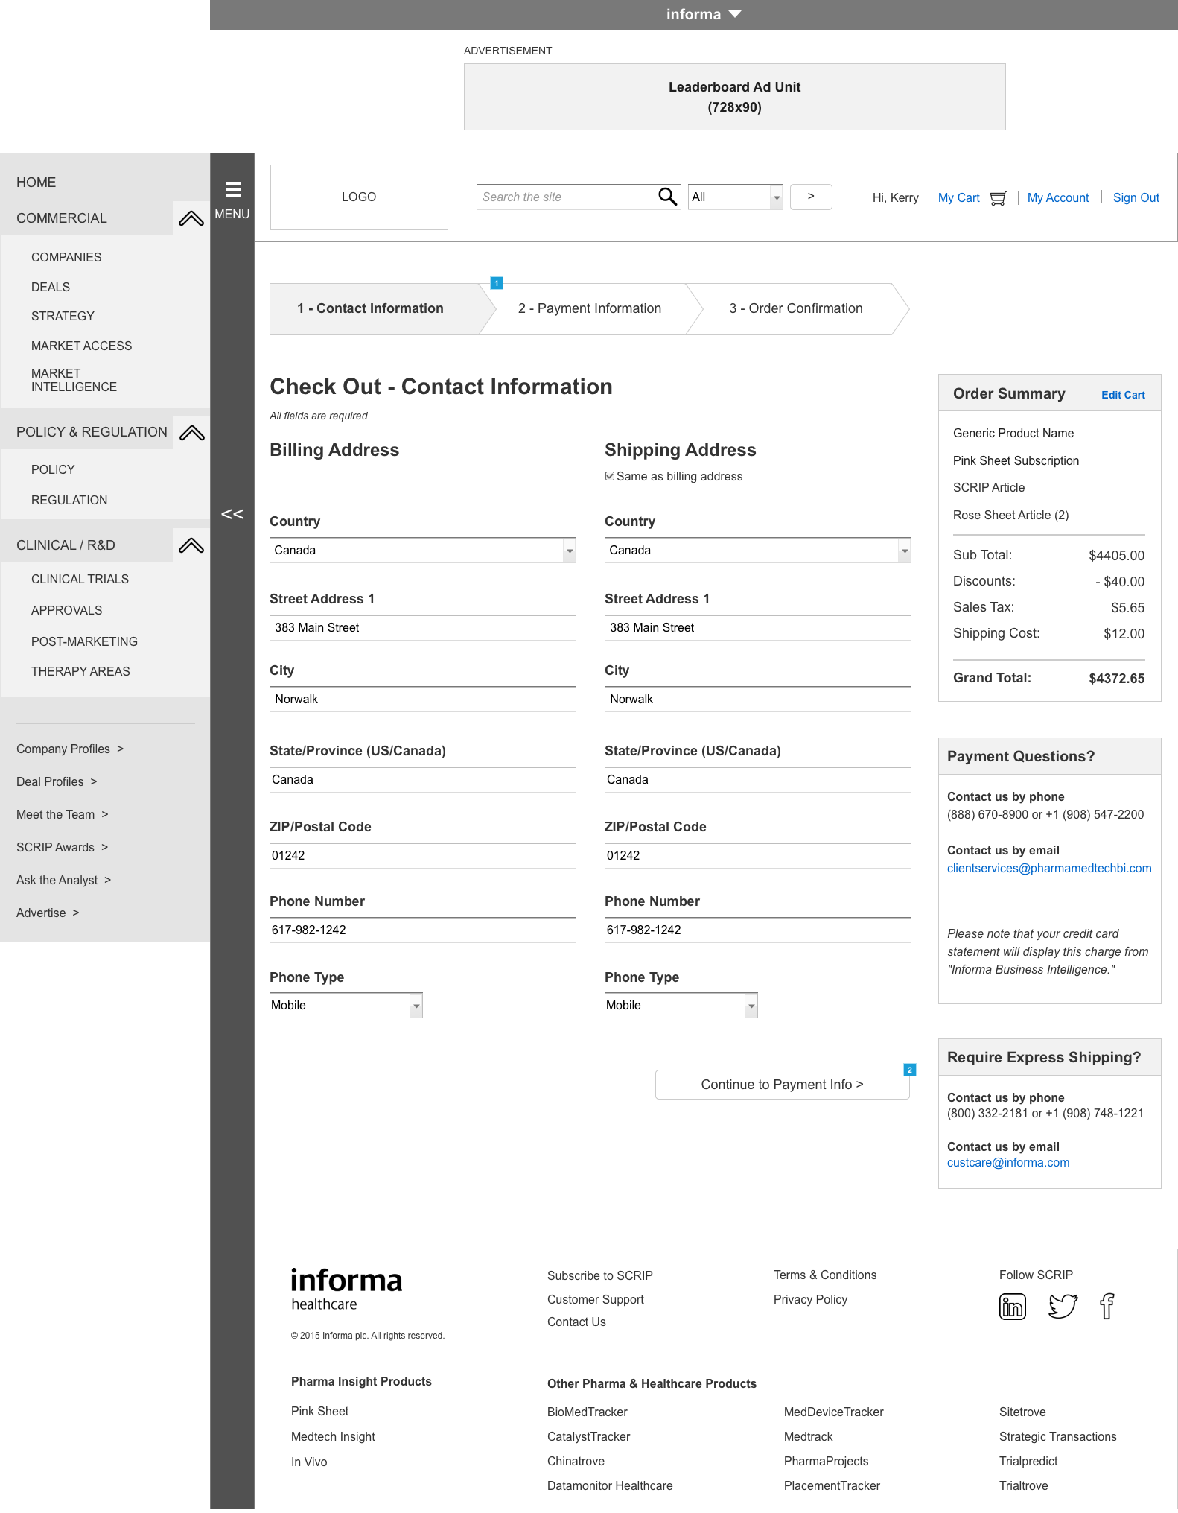The width and height of the screenshot is (1178, 1513).
Task: Open Customer Support footer link
Action: pyautogui.click(x=595, y=1299)
